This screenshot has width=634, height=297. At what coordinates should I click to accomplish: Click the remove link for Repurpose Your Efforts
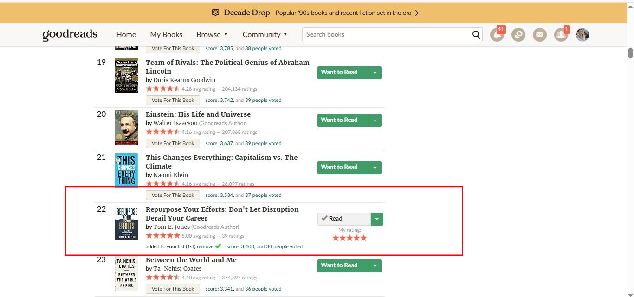tap(205, 246)
